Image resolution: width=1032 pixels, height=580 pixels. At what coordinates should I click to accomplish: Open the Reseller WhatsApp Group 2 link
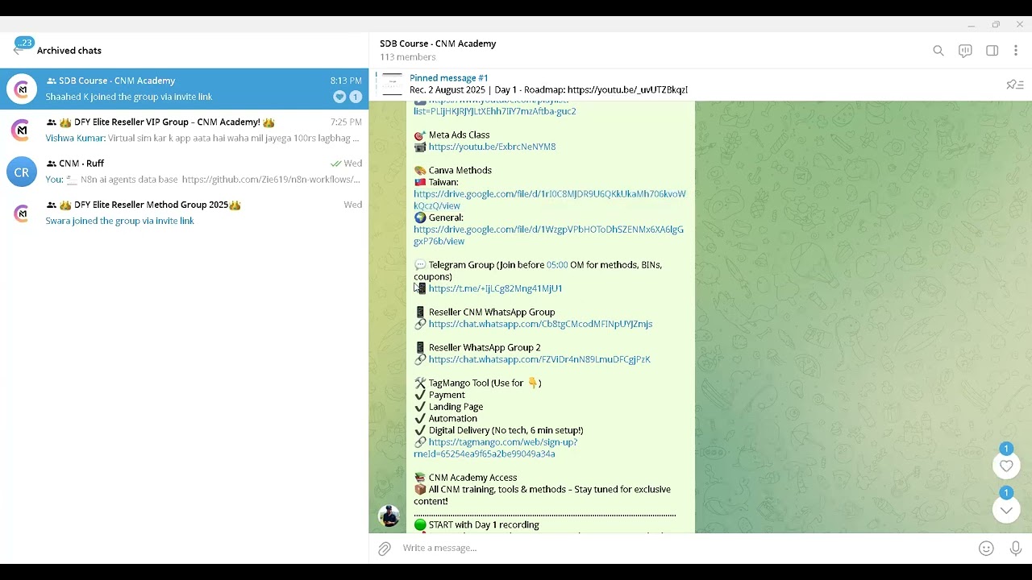539,359
